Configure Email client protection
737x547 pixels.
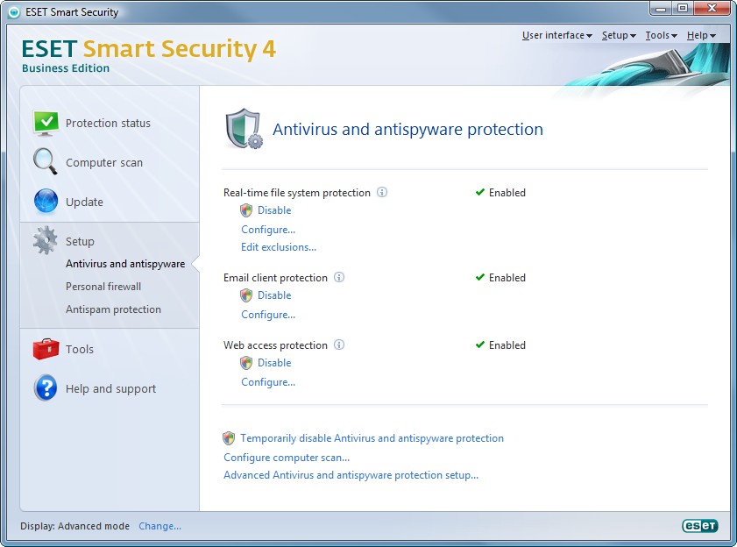[268, 315]
